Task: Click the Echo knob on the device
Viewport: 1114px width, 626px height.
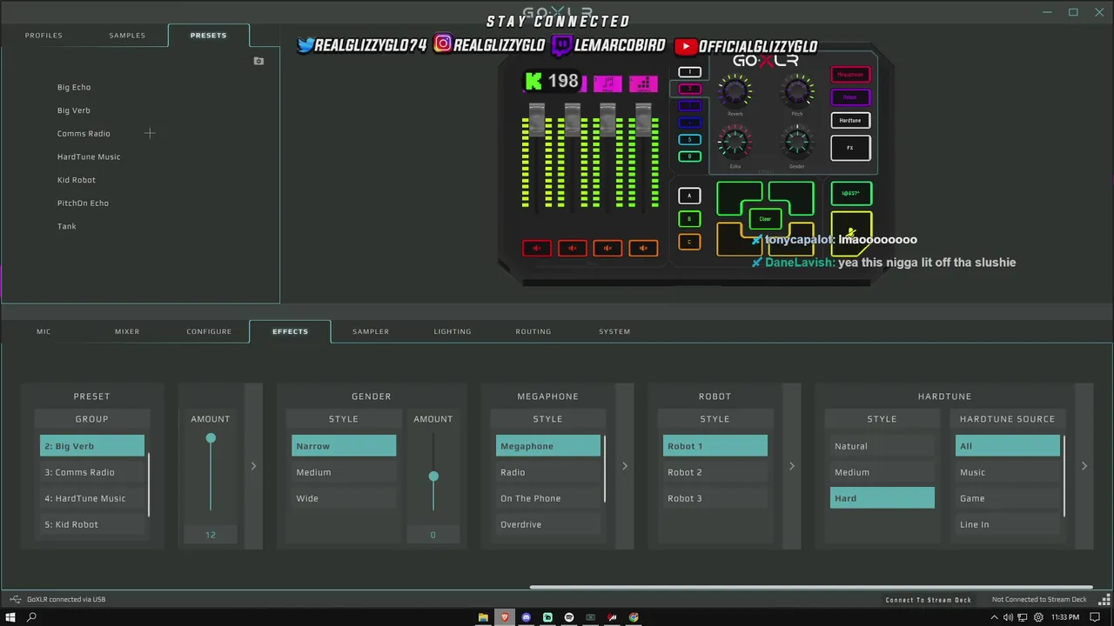Action: (735, 142)
